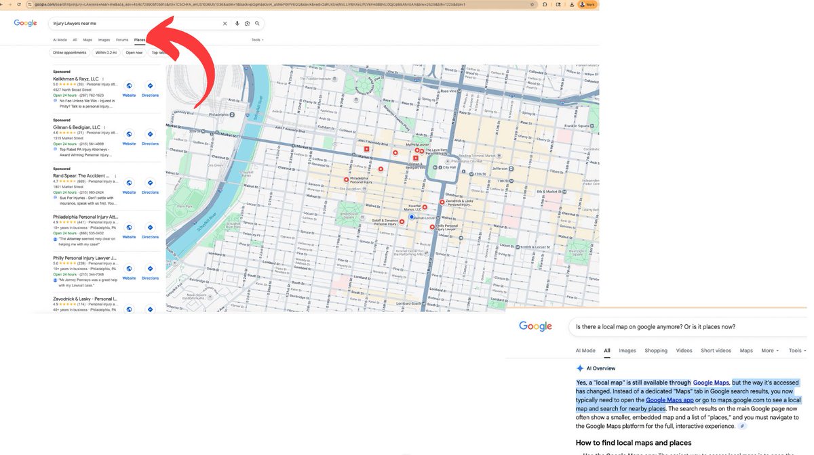Expand the More search categories menu

coord(768,350)
